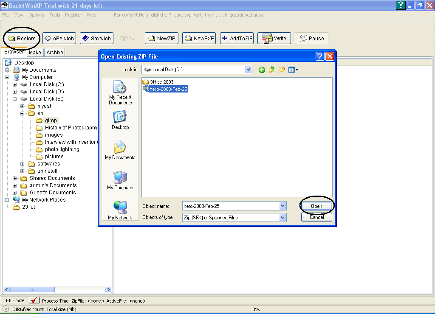
Task: Select My Computer in the places bar
Action: [120, 180]
